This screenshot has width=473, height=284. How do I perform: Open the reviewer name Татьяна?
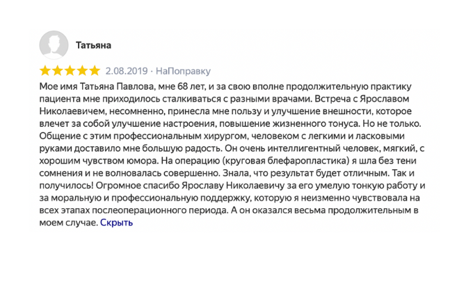[93, 45]
